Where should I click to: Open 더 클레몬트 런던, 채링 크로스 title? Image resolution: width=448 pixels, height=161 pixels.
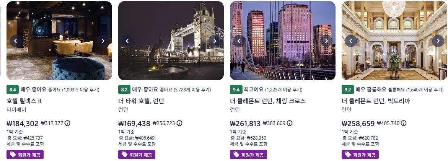click(268, 101)
